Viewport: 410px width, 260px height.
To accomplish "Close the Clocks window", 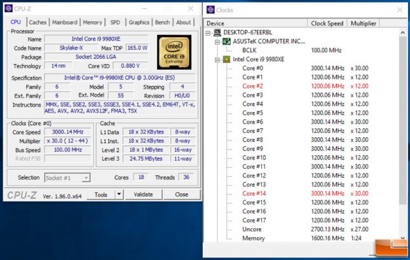I will click(400, 10).
